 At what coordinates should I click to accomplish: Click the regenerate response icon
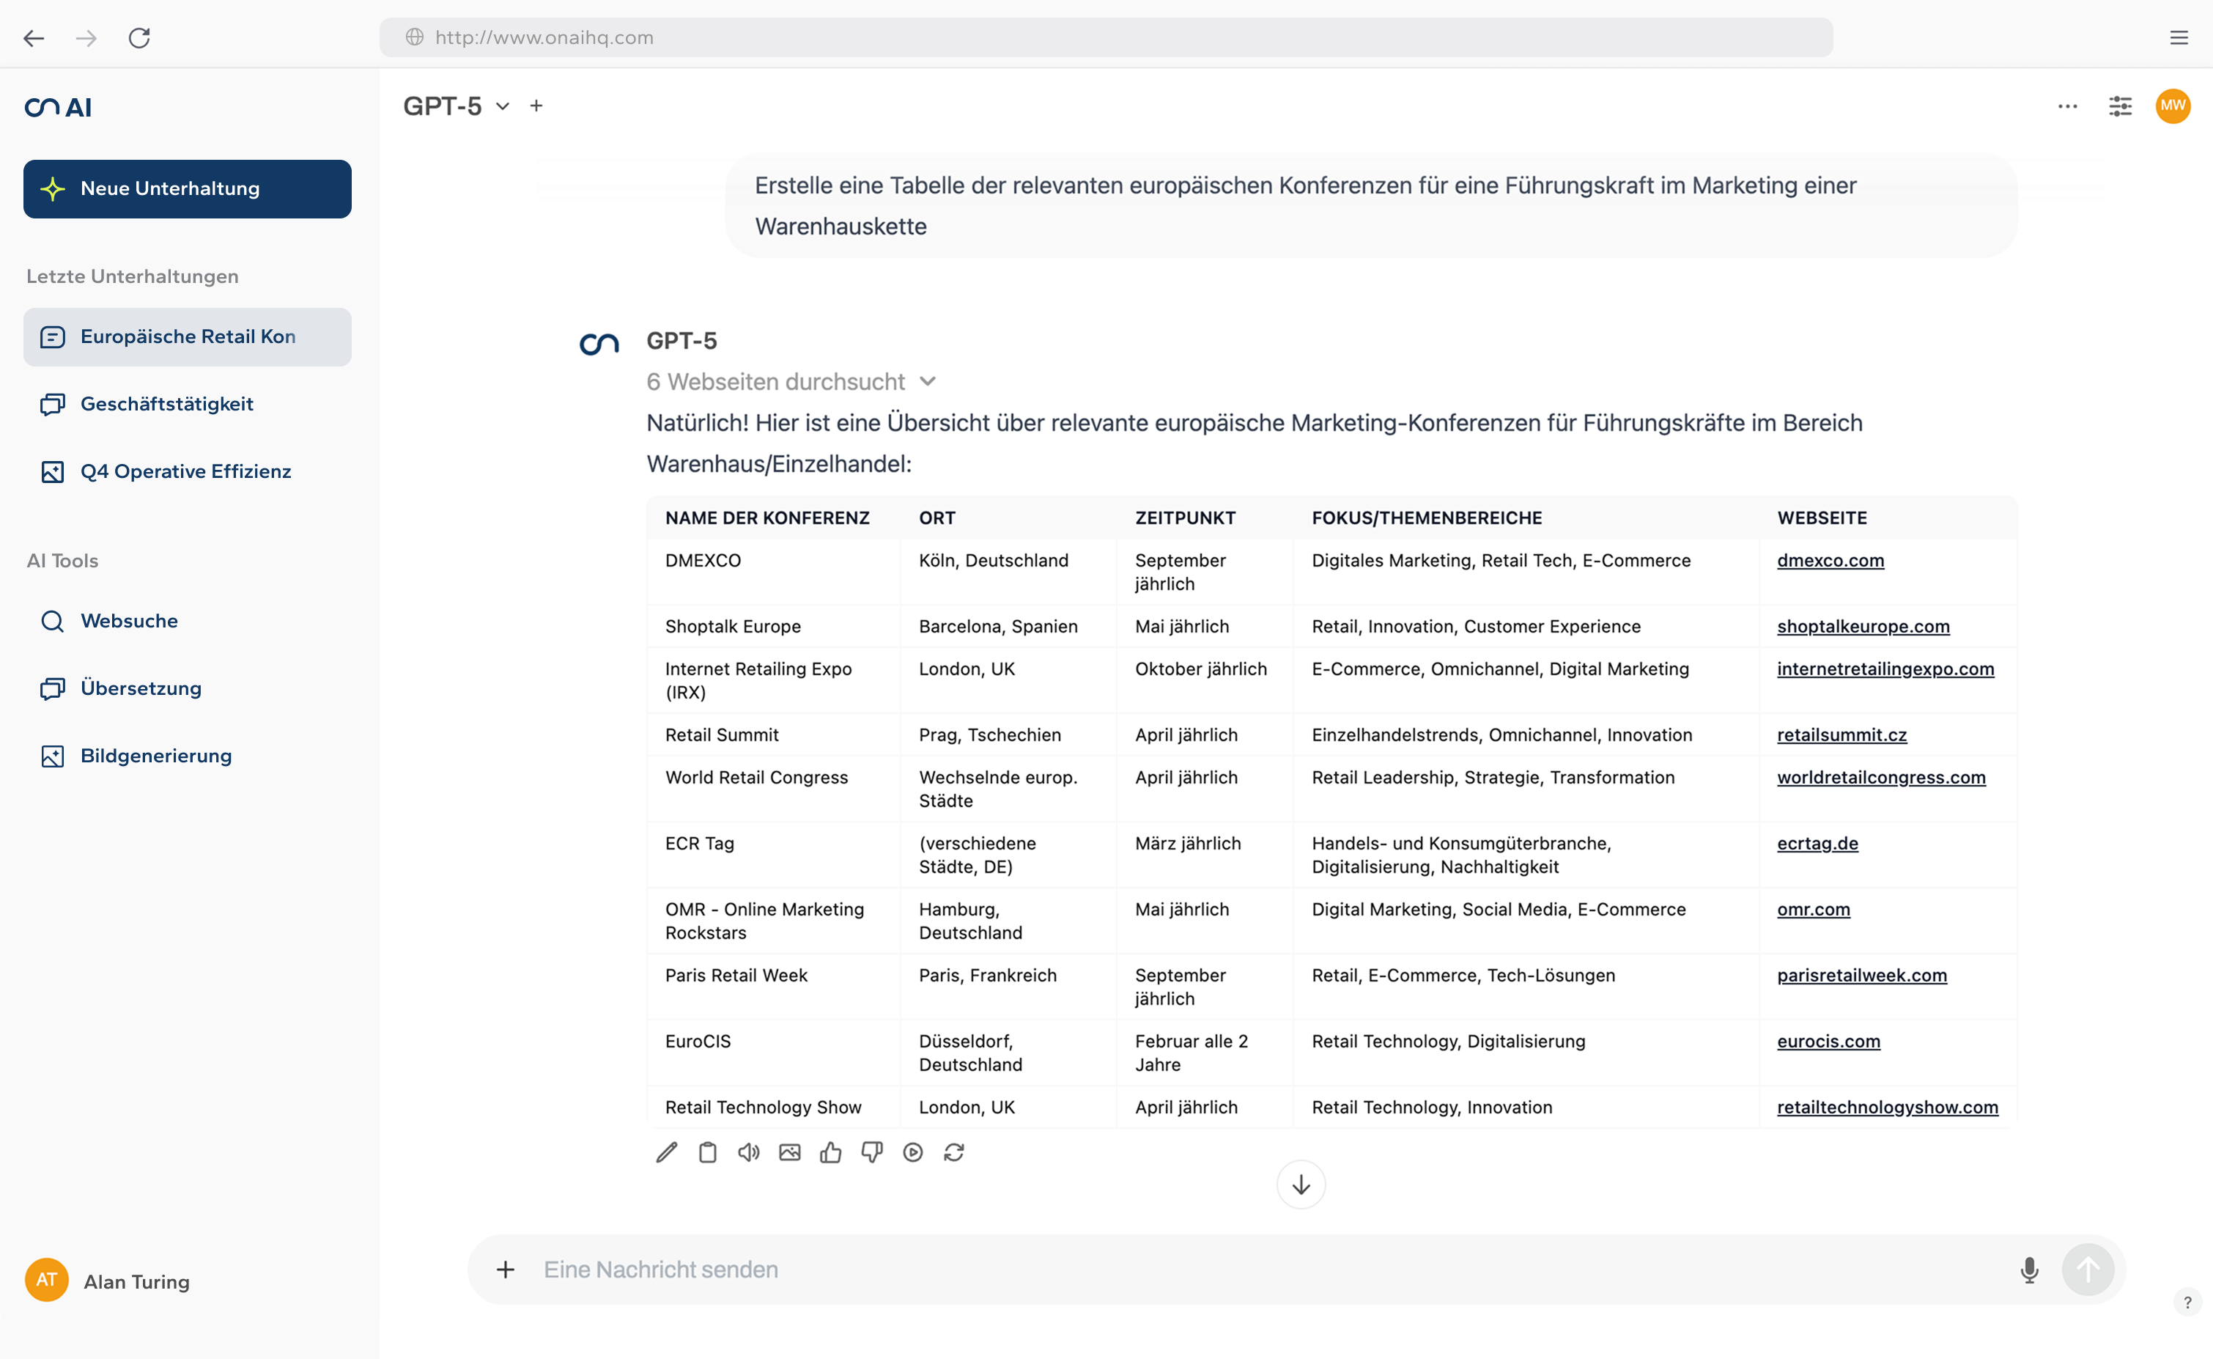953,1152
